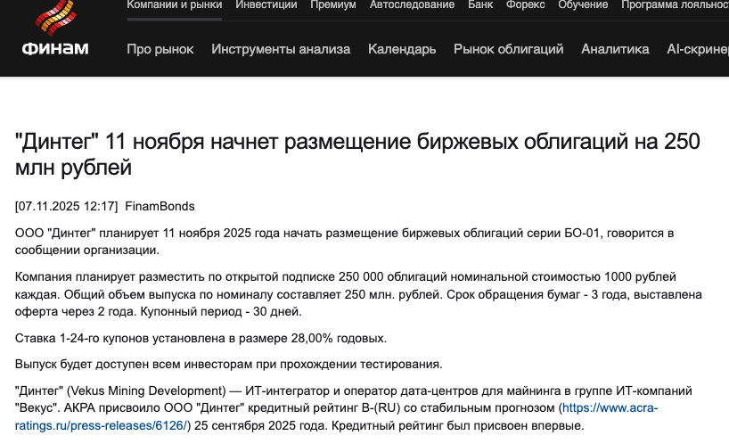Viewport: 729px width, 444px height.
Task: Open the AI-скринер item
Action: point(698,49)
